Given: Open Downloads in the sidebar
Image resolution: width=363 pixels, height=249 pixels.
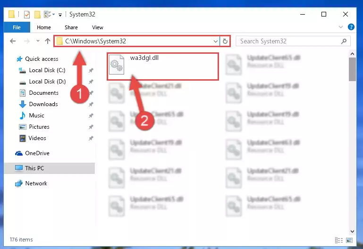Looking at the screenshot, I should tap(43, 104).
